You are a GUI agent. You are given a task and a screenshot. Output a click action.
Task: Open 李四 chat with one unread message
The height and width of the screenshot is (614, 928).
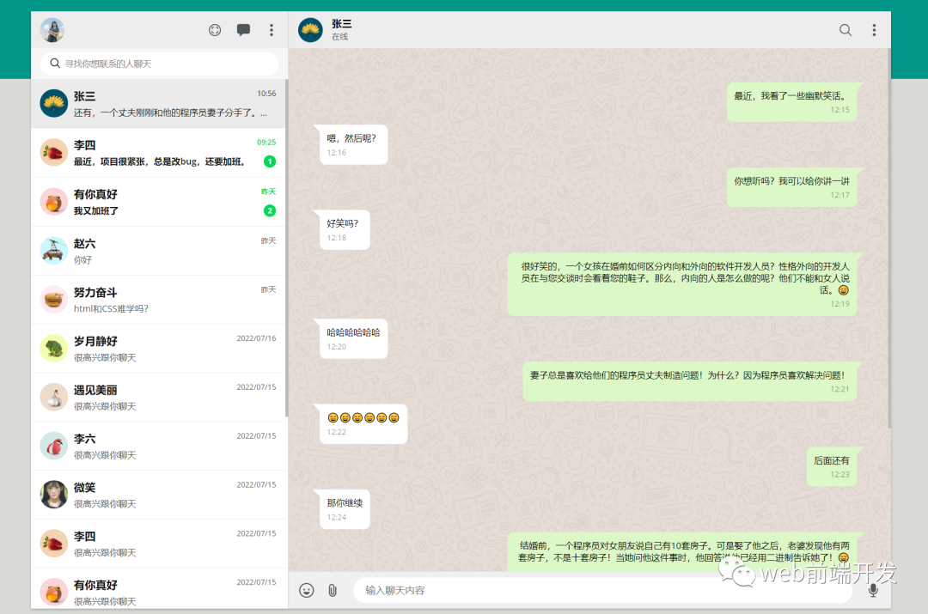click(x=159, y=153)
